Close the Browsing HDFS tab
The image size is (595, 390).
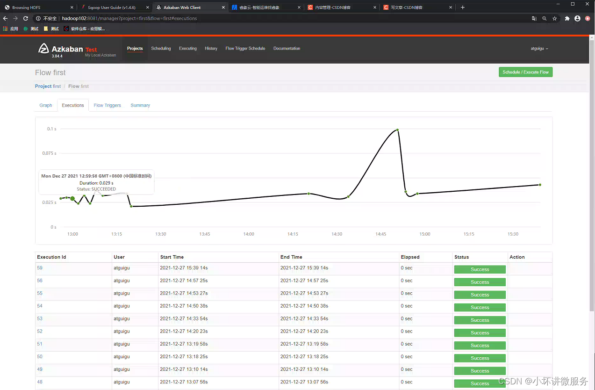(x=72, y=7)
